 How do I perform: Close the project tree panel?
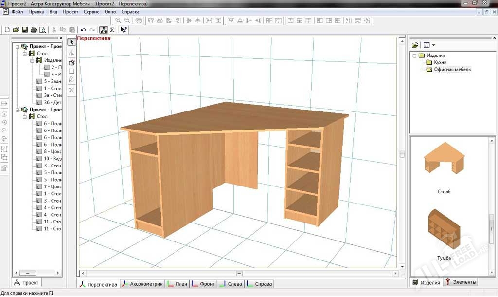coord(61,38)
